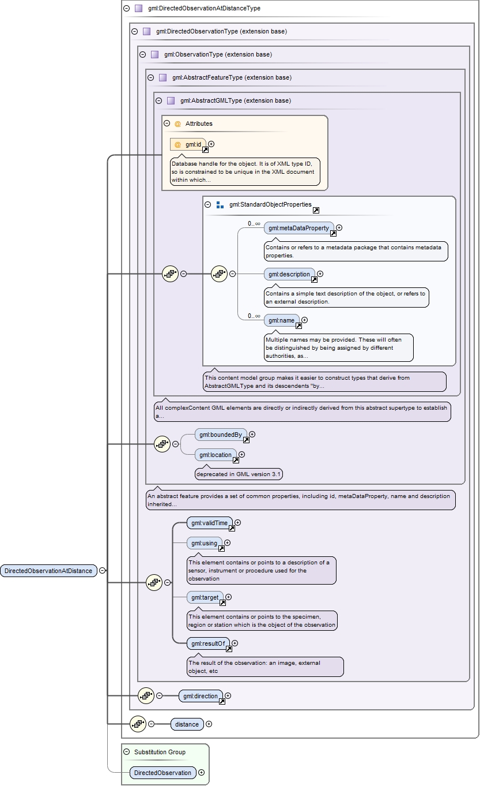Expand gml:location element
The image size is (480, 786).
coord(241,455)
